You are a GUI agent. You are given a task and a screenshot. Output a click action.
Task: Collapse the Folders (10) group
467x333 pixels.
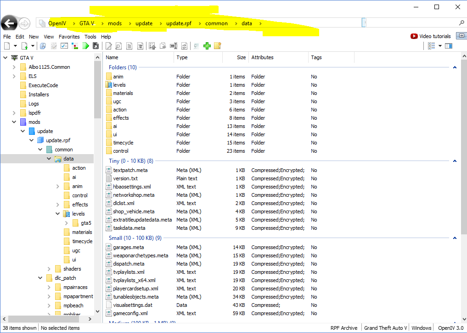(455, 67)
